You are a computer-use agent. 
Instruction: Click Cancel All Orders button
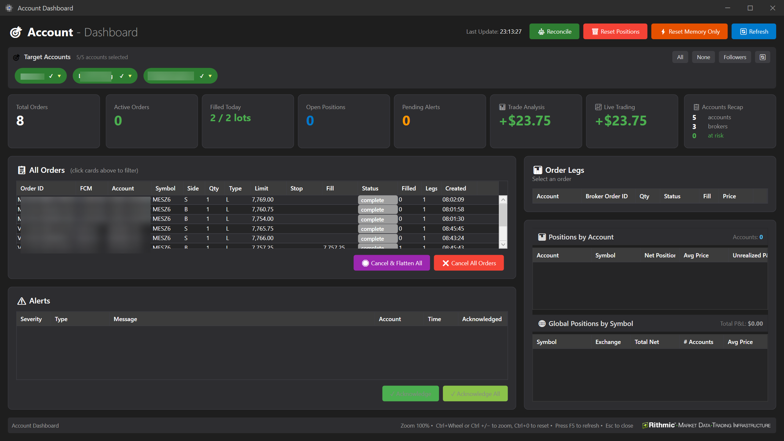point(469,263)
